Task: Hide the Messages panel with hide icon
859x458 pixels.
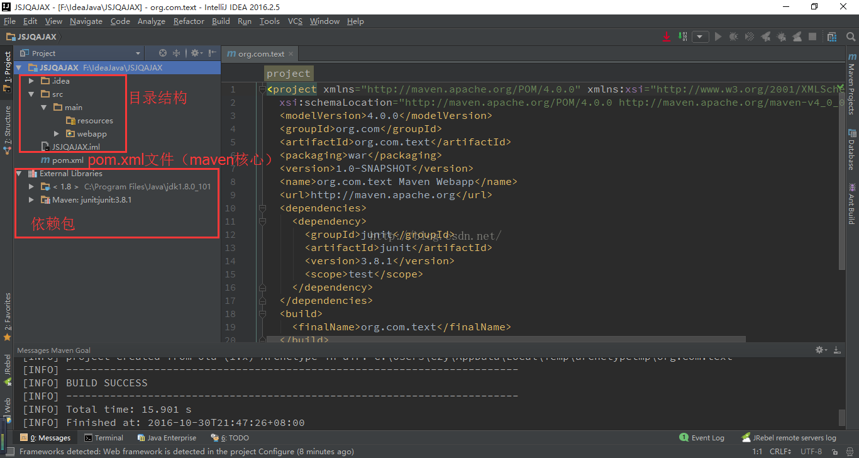Action: point(837,350)
